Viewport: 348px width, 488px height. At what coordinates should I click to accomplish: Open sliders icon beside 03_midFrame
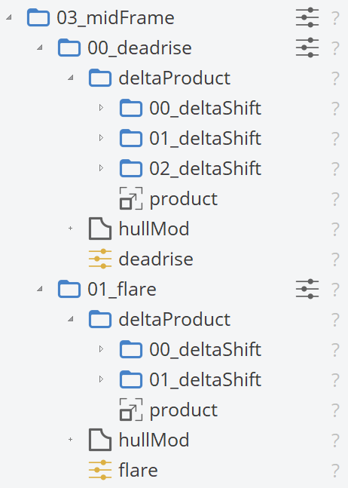[x=307, y=17]
